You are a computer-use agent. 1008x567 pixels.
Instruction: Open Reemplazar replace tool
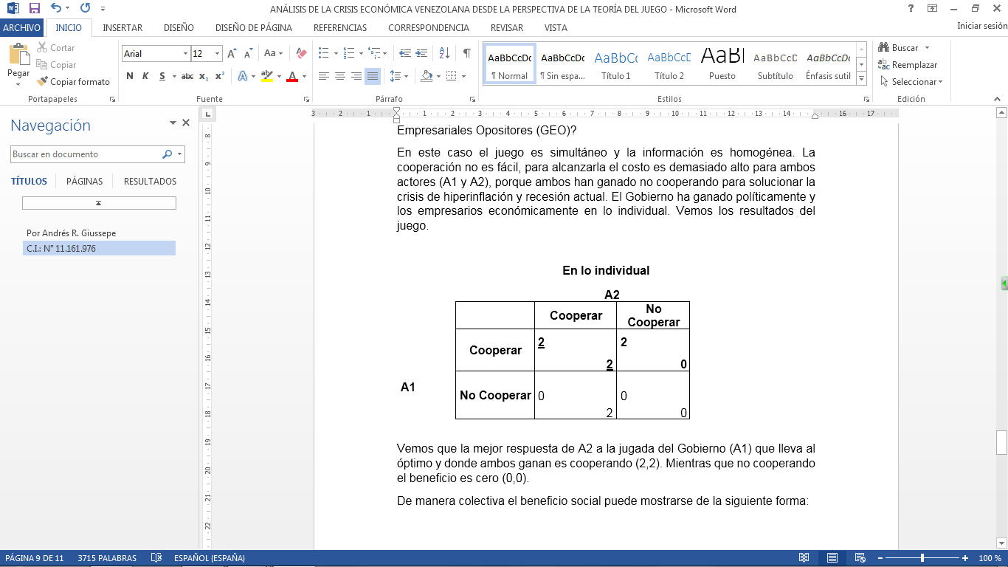coord(908,65)
